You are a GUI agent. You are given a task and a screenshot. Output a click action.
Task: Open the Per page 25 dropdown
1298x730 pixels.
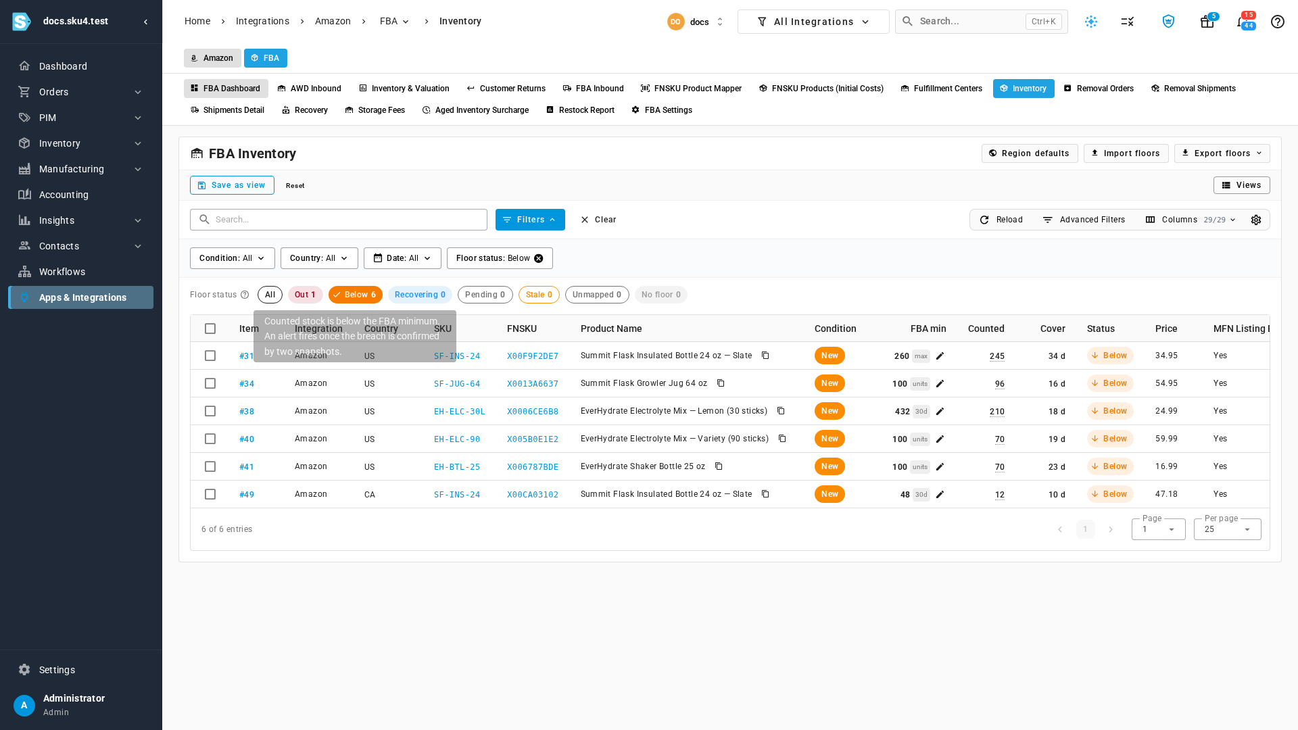coord(1227,529)
